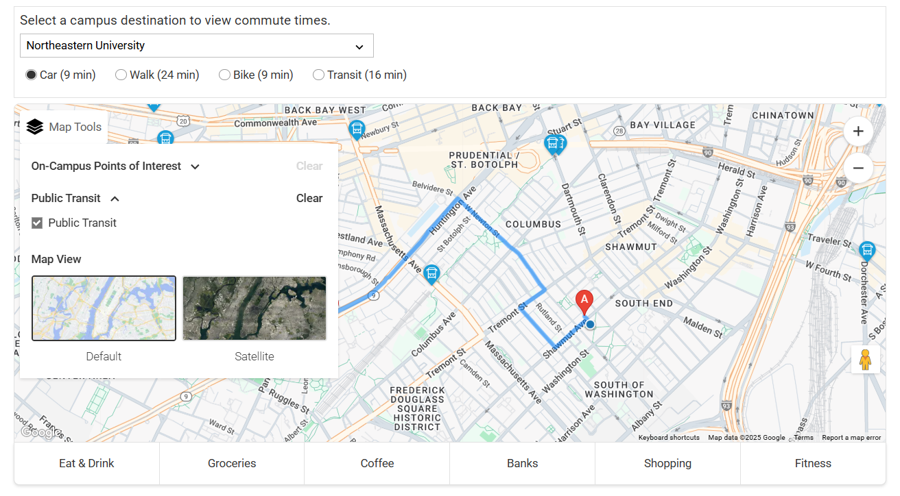Select Transit (16 min) commute mode
900x496 pixels.
[318, 75]
